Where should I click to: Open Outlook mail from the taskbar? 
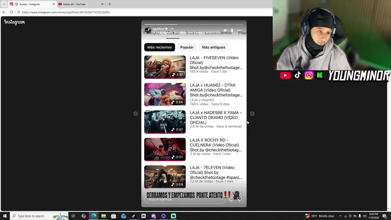pyautogui.click(x=123, y=216)
